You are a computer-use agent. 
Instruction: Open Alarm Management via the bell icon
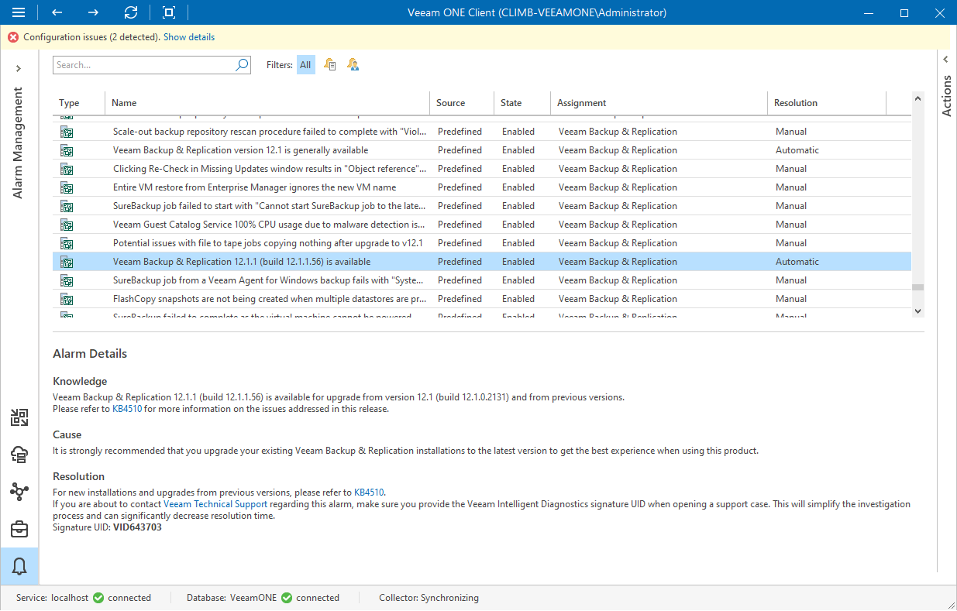(19, 566)
